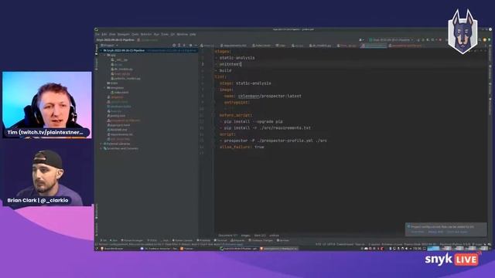The image size is (495, 278).
Task: Select pydantic_models.py in project tree
Action: pos(126,79)
